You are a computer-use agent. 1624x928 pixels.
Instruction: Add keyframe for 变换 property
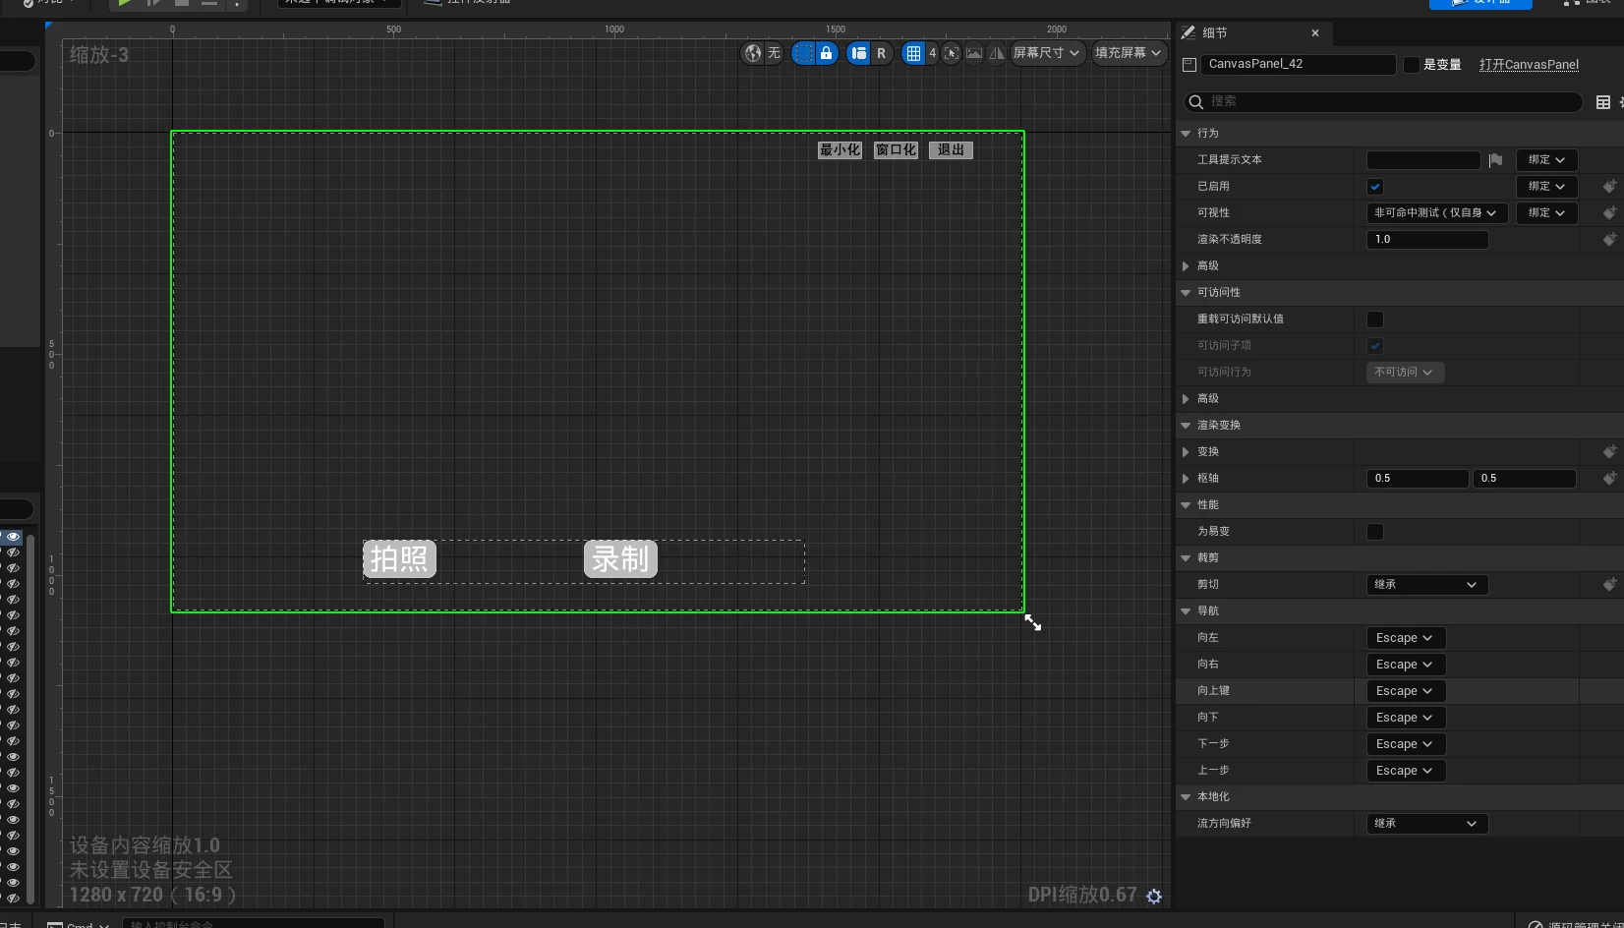click(x=1609, y=451)
